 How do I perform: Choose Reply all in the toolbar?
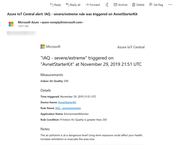pos(73,5)
